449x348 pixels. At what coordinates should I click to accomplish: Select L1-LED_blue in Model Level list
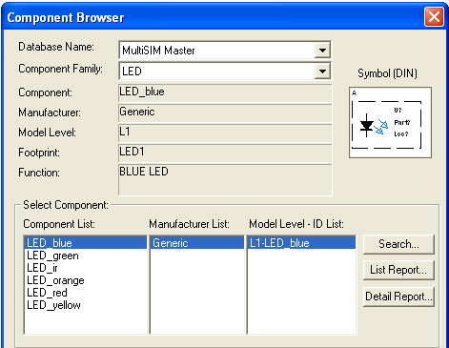pyautogui.click(x=301, y=243)
